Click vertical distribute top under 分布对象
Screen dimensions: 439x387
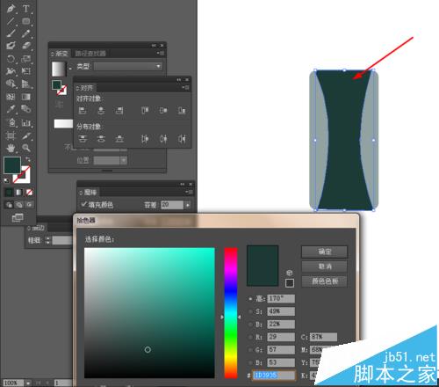pos(83,138)
